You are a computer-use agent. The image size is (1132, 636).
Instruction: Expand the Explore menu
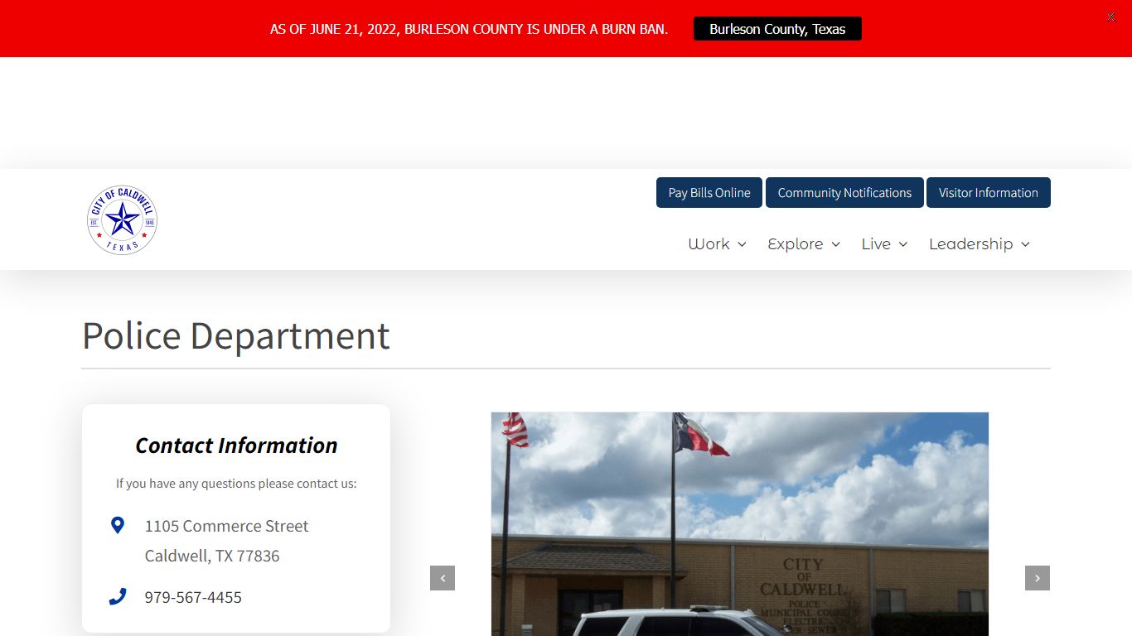pyautogui.click(x=804, y=243)
